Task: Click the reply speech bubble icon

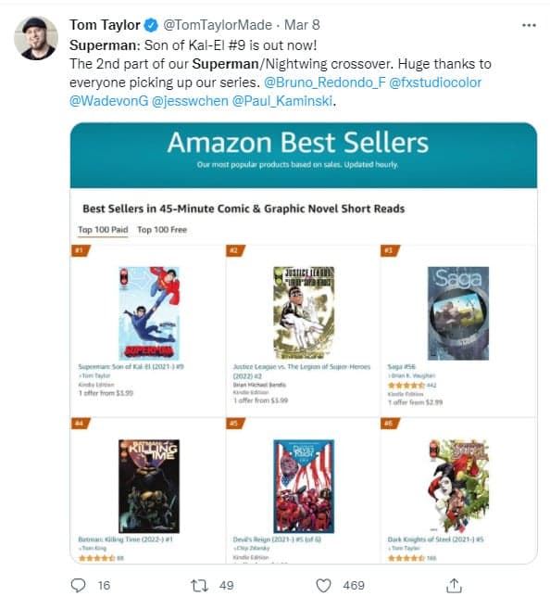Action: coord(78,585)
